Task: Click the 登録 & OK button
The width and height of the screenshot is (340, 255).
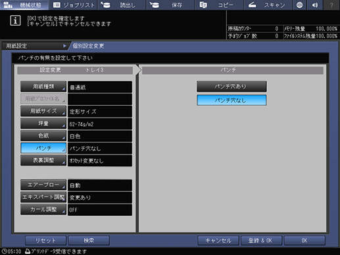Action: pyautogui.click(x=261, y=241)
